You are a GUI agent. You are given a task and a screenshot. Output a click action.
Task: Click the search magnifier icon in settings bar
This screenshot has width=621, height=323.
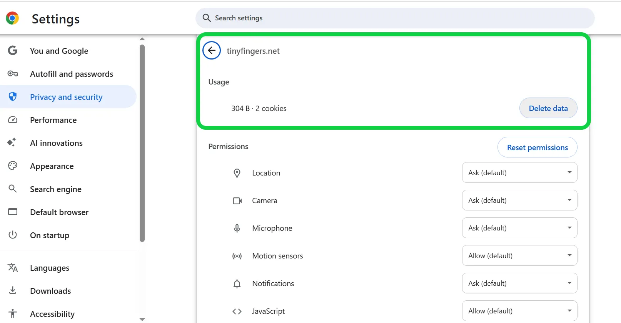(207, 18)
